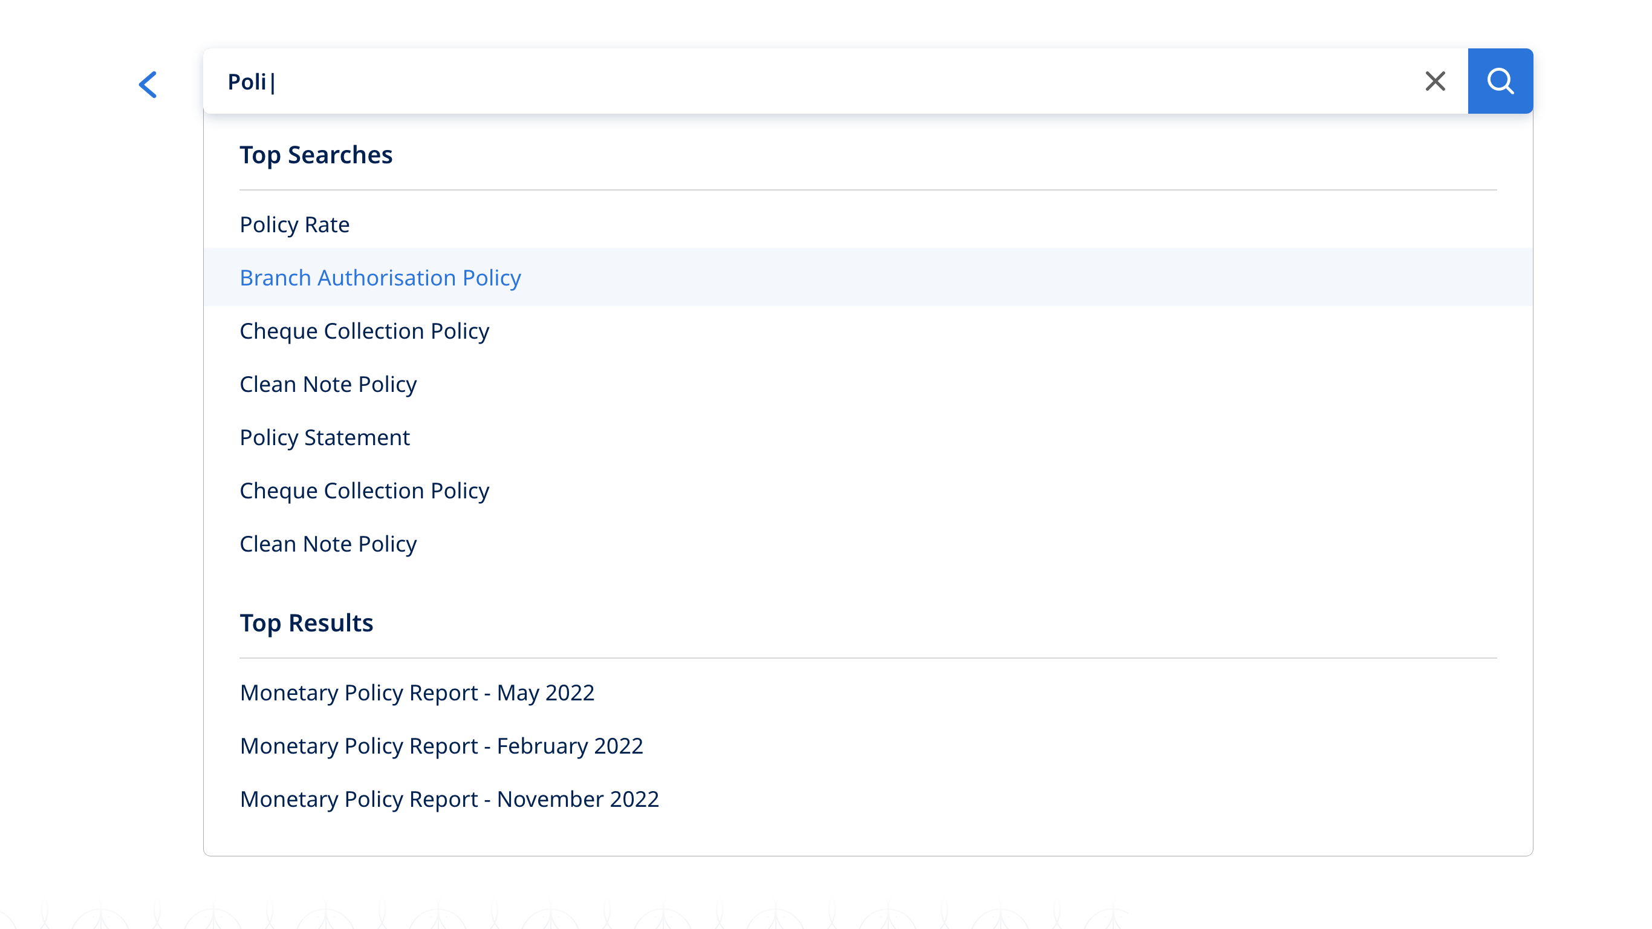
Task: Open Monetary Policy Report - May 2022
Action: [x=417, y=693]
